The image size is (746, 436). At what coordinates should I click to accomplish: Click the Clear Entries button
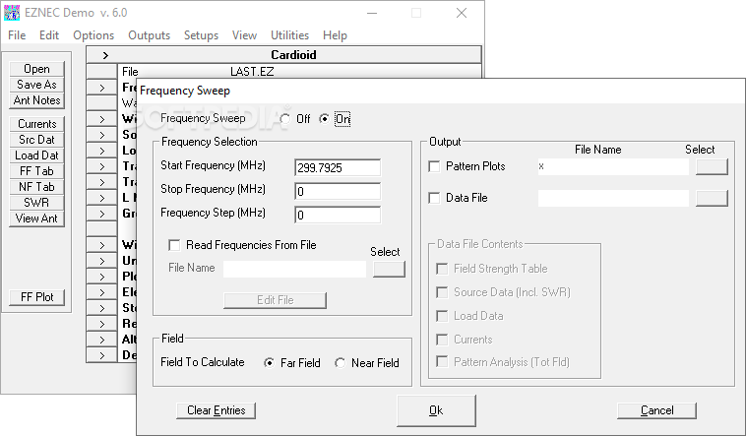216,410
